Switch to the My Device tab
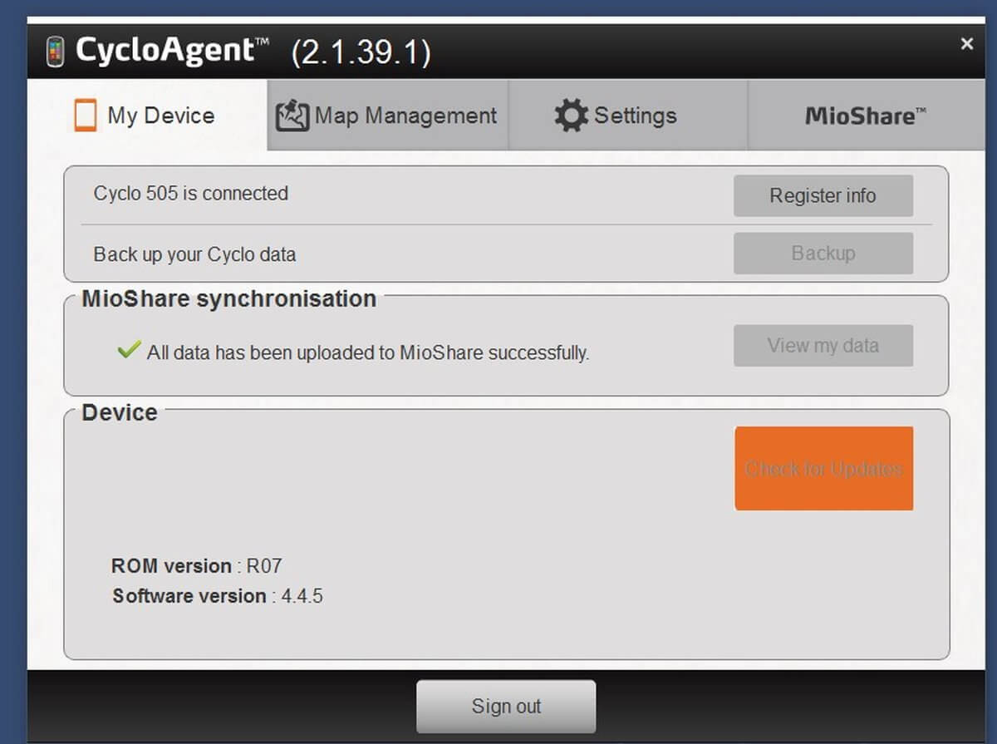This screenshot has height=744, width=997. [x=148, y=115]
